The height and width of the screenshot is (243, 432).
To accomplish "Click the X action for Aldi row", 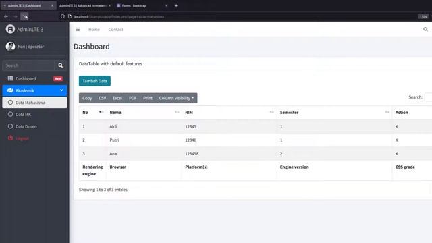I will point(397,126).
